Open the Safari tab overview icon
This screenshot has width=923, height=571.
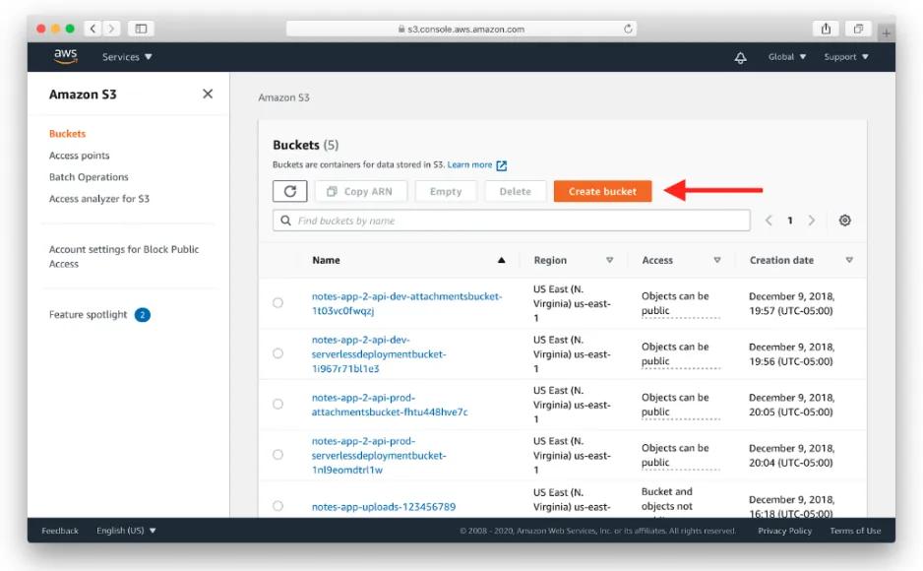point(858,29)
